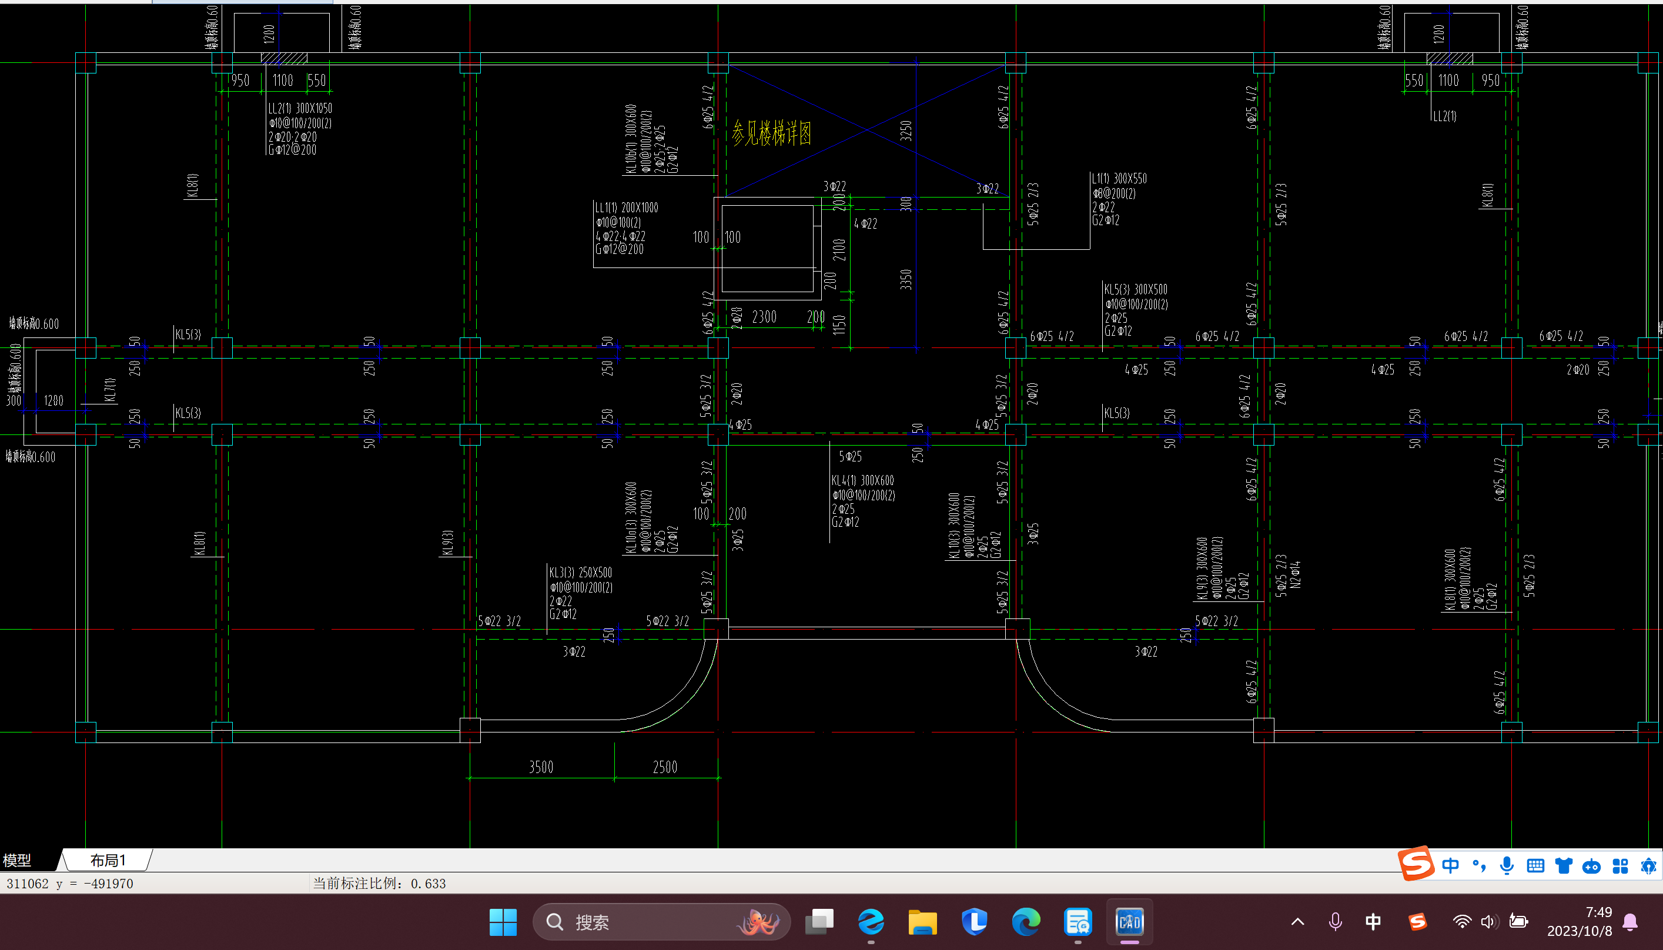Switch to the 布局1 layout tab
Image resolution: width=1663 pixels, height=950 pixels.
click(x=108, y=860)
